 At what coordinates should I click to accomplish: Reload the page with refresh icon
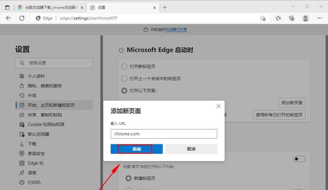pos(22,18)
